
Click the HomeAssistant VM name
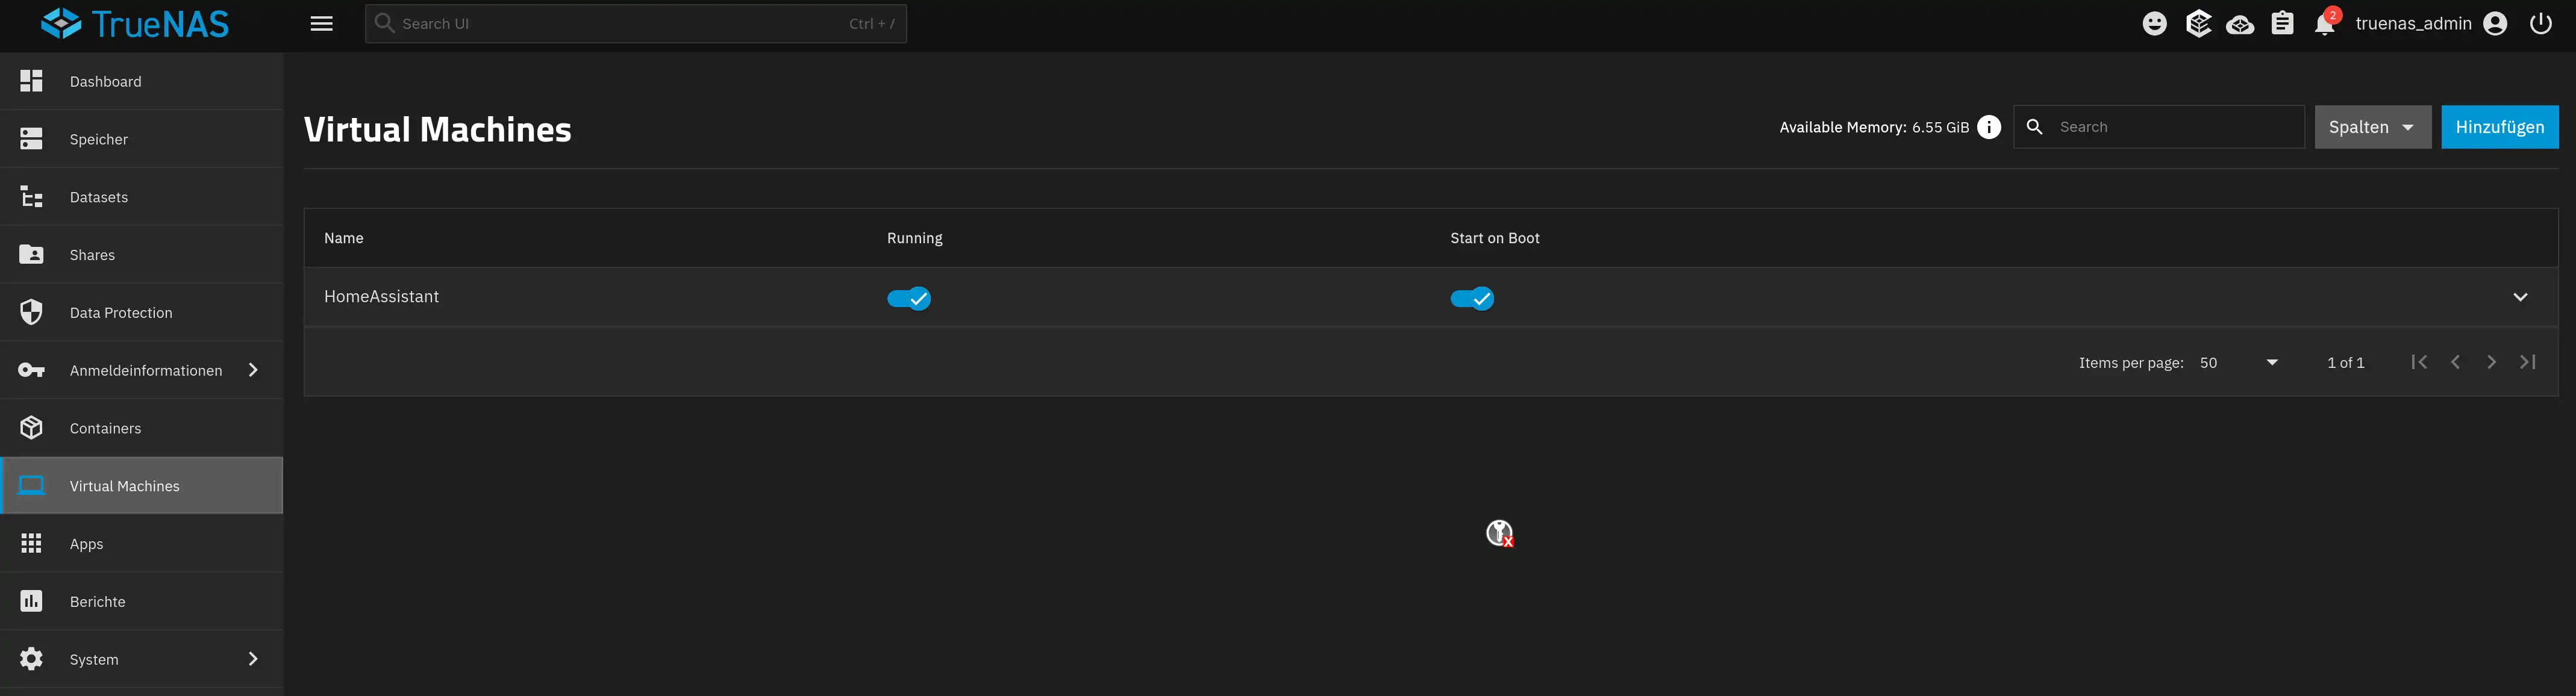tap(381, 297)
